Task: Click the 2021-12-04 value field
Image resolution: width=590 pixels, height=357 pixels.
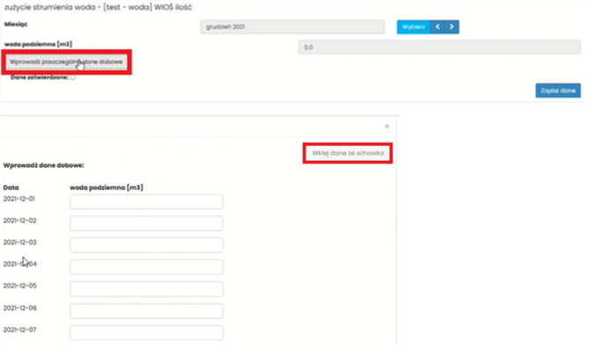Action: click(x=146, y=267)
